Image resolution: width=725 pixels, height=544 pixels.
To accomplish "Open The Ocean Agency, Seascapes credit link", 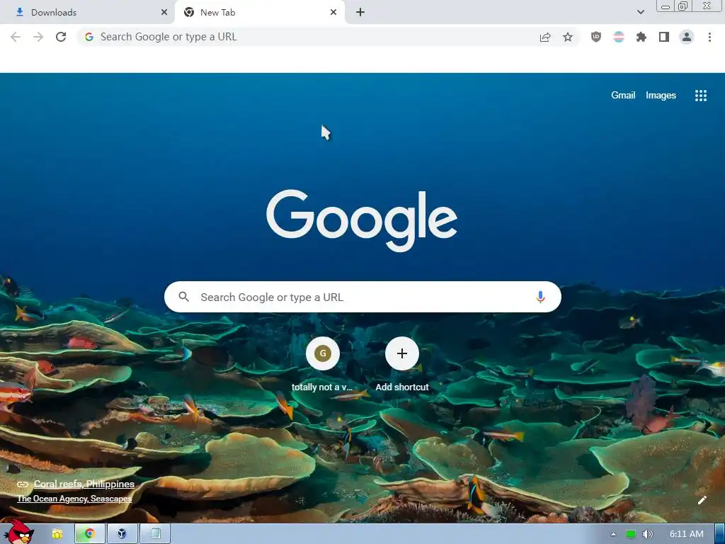I will pyautogui.click(x=74, y=499).
